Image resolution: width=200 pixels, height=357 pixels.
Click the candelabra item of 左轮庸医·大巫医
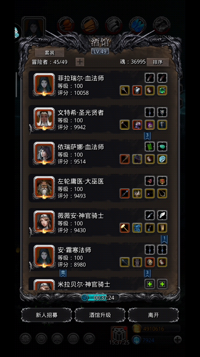pos(162,181)
